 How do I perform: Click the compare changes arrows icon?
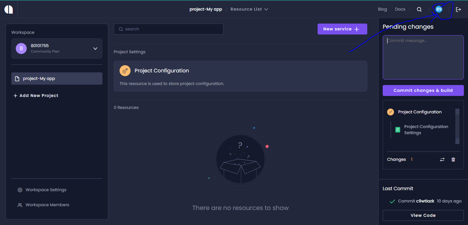pos(442,159)
